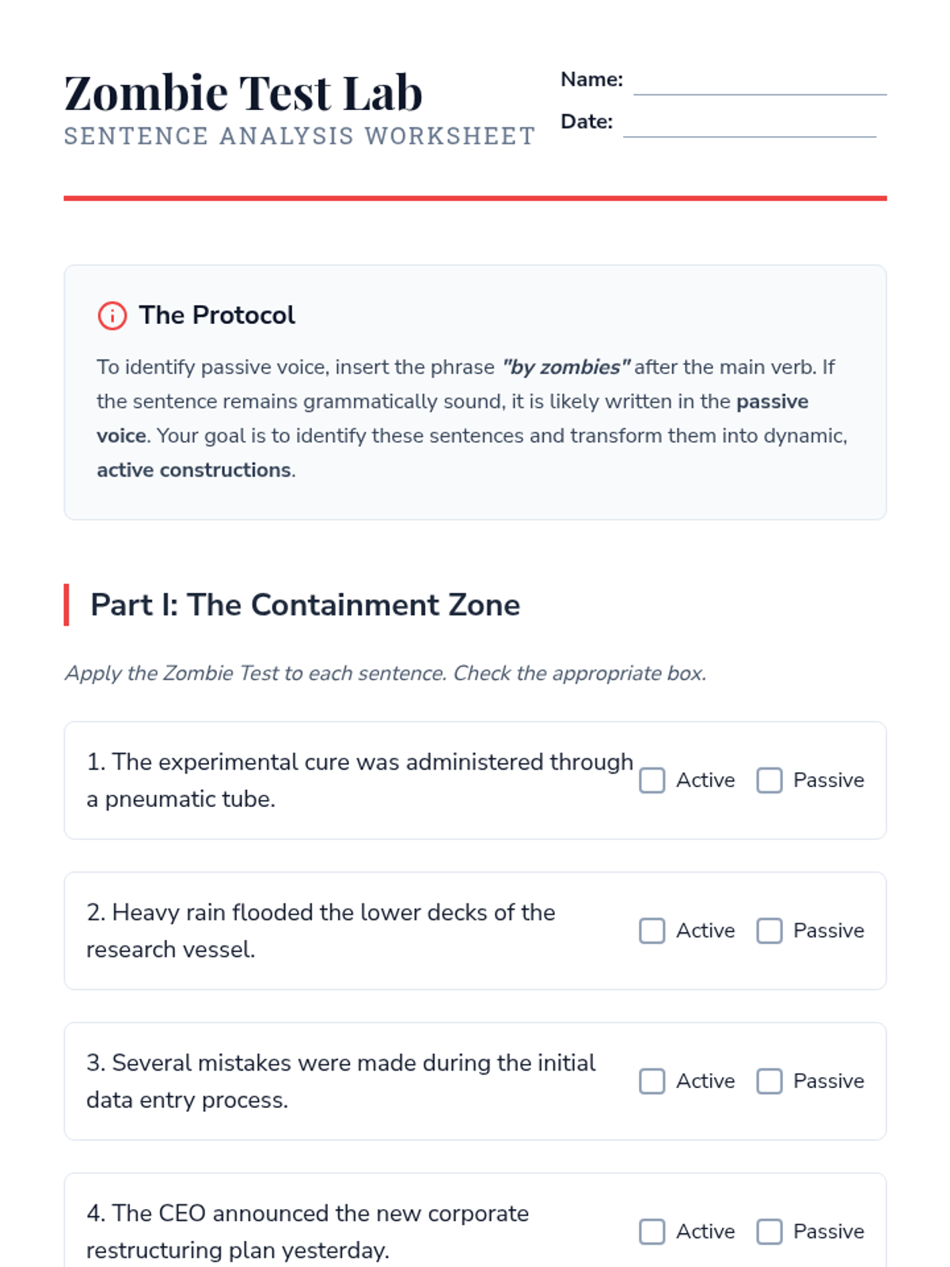Click the Sentence Analysis Worksheet subtitle
The height and width of the screenshot is (1267, 950).
pyautogui.click(x=299, y=136)
